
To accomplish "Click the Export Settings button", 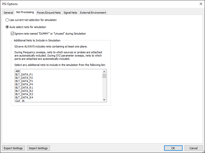I will [x=13, y=148].
